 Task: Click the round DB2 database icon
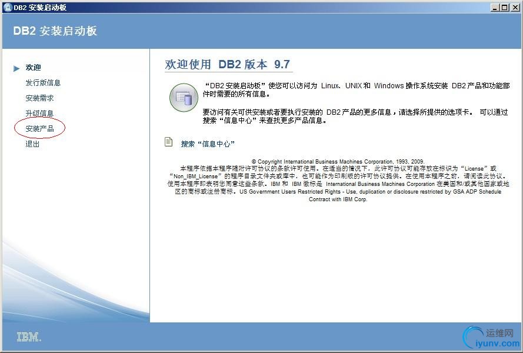[184, 98]
